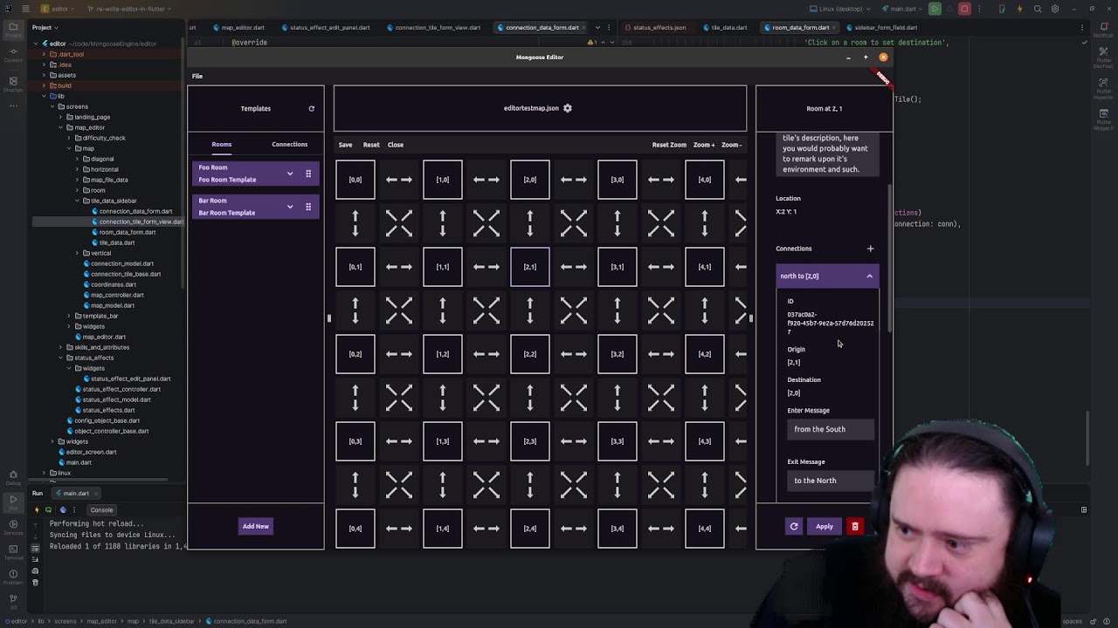Expand the .dart_tool folder in project tree
Viewport: 1118px width, 628px height.
45,54
